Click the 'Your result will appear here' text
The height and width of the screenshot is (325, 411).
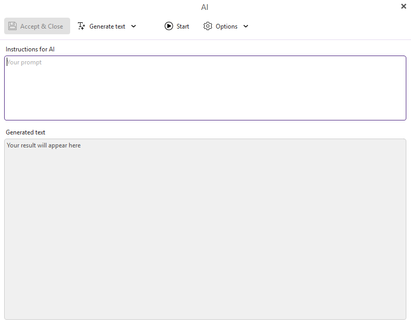pos(44,145)
